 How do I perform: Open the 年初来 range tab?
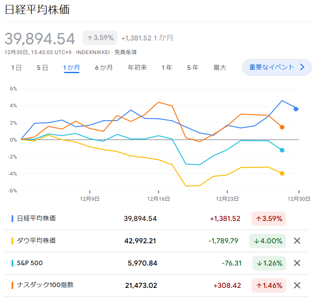[x=137, y=68]
